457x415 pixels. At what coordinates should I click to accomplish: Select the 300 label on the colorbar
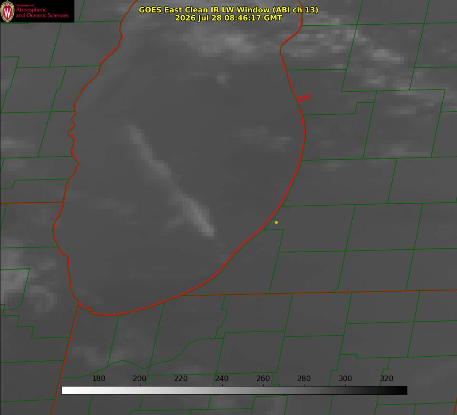pyautogui.click(x=345, y=378)
